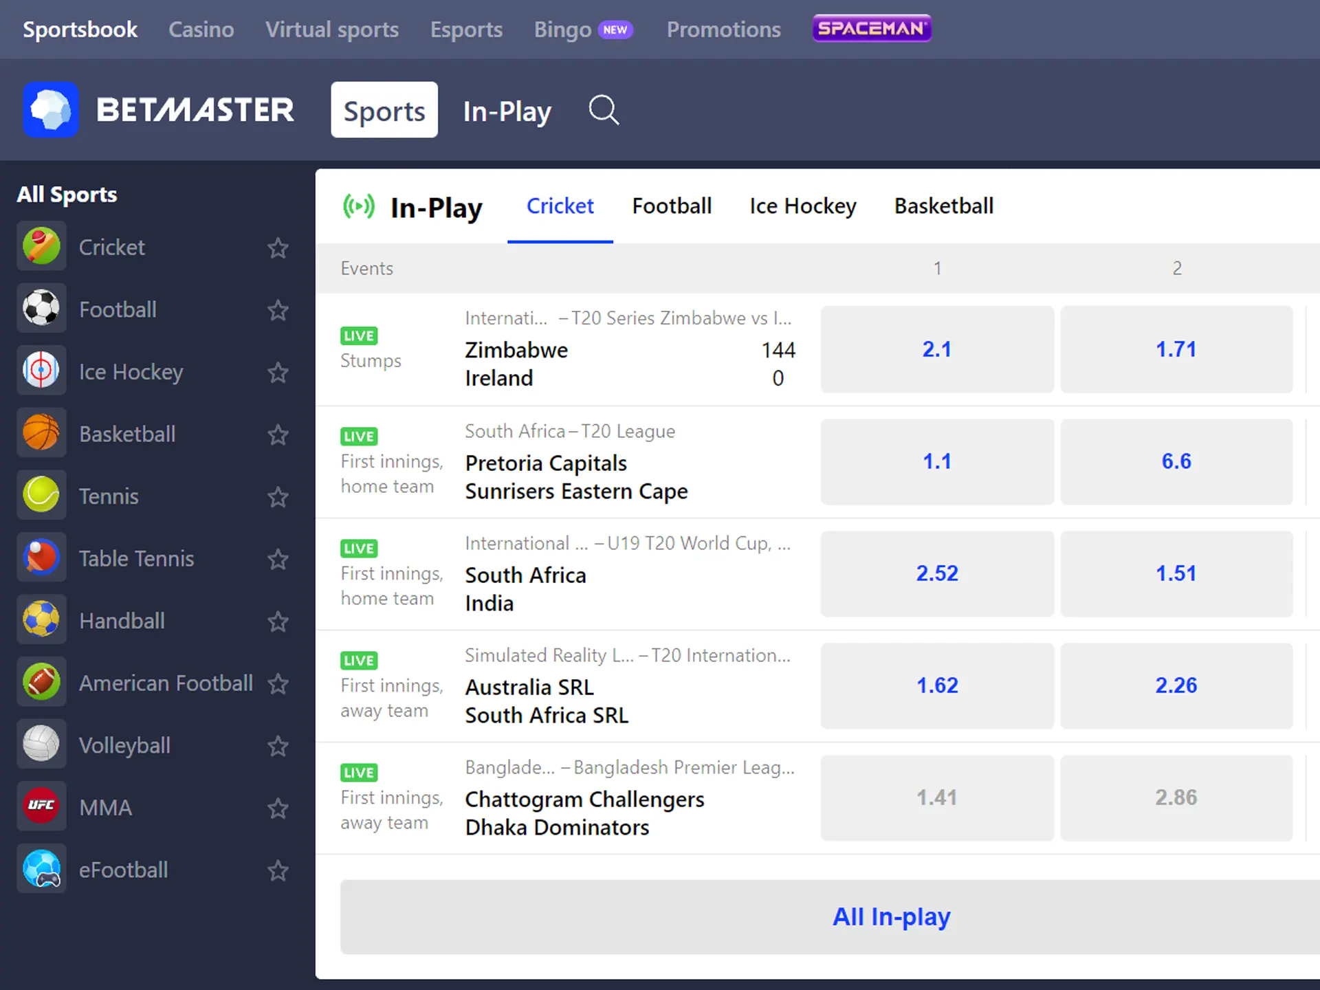Click the All In-play button
Viewport: 1320px width, 990px height.
click(830, 917)
